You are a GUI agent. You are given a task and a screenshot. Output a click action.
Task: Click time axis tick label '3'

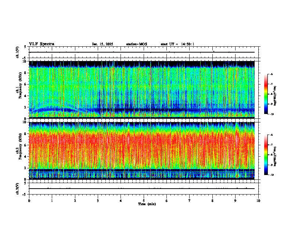(x=98, y=201)
